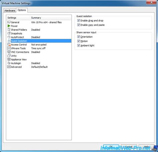Click the Shared Folders icon
158x152 pixels.
9,30
